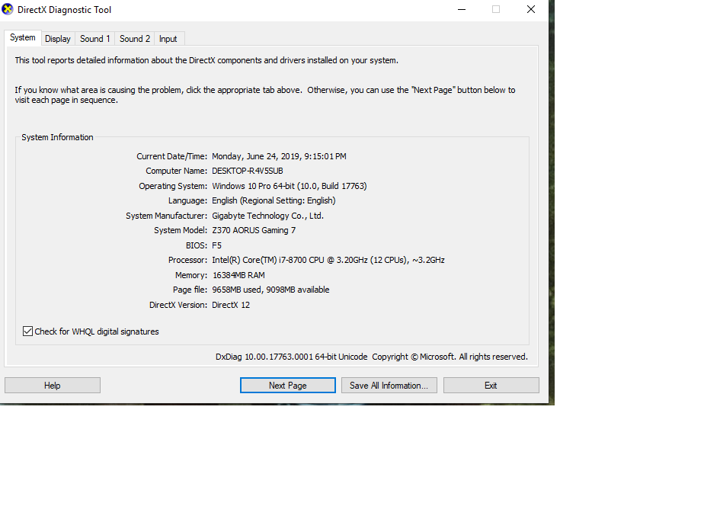Click computer name DESKTOP-R4V5SUB
704x506 pixels.
click(x=248, y=171)
